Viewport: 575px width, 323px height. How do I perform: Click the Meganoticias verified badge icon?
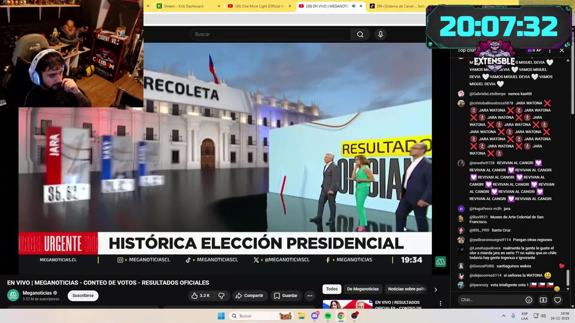pyautogui.click(x=55, y=293)
